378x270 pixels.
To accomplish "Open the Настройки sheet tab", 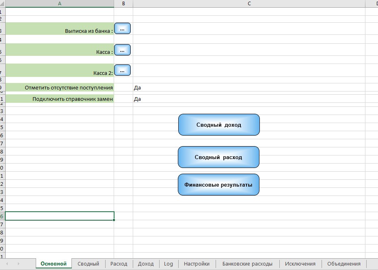I will click(x=197, y=264).
